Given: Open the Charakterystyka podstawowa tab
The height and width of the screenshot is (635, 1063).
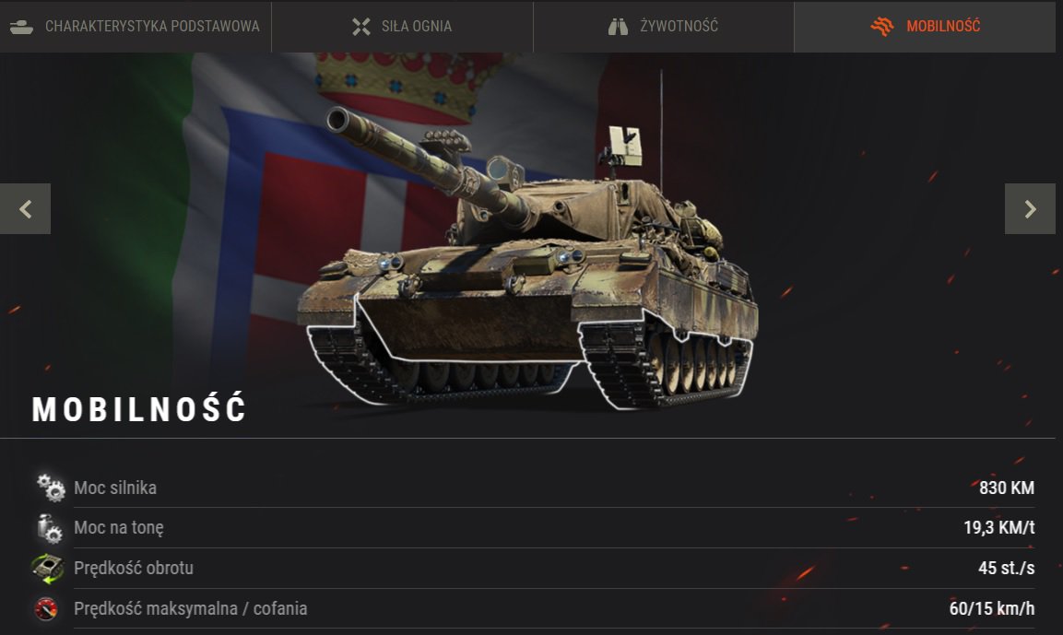Looking at the screenshot, I should [135, 27].
